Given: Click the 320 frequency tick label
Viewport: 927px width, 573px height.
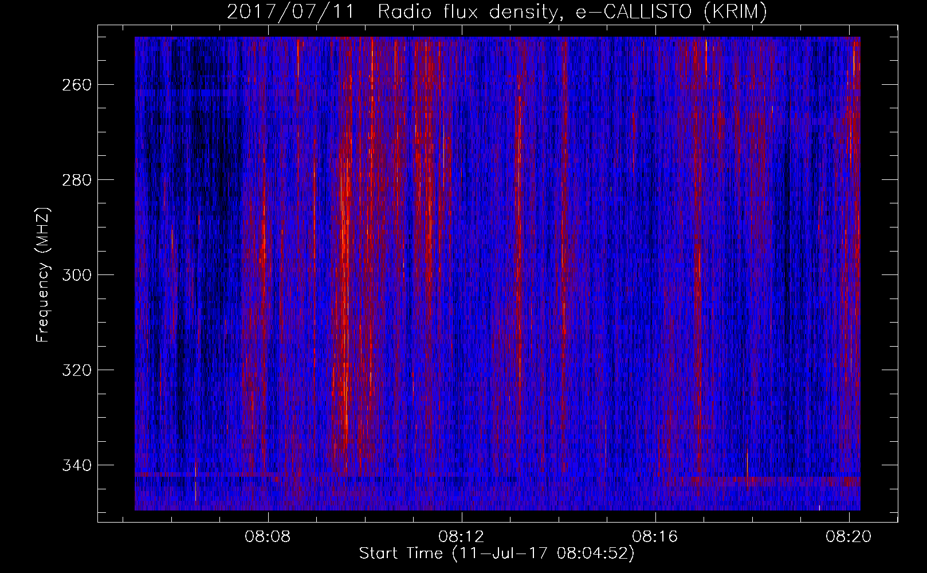Looking at the screenshot, I should pyautogui.click(x=76, y=370).
